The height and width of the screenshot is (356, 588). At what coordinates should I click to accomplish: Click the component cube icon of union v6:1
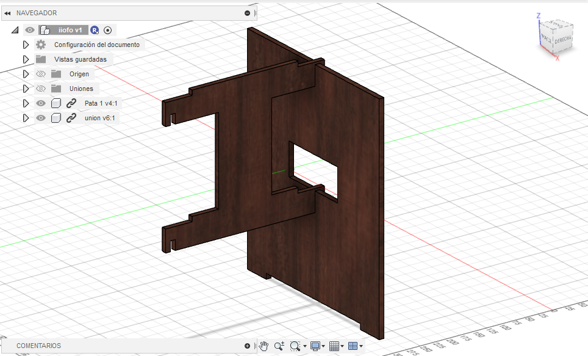click(56, 118)
